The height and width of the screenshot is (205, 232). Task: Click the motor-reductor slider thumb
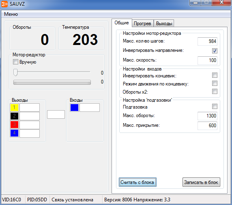point(15,73)
